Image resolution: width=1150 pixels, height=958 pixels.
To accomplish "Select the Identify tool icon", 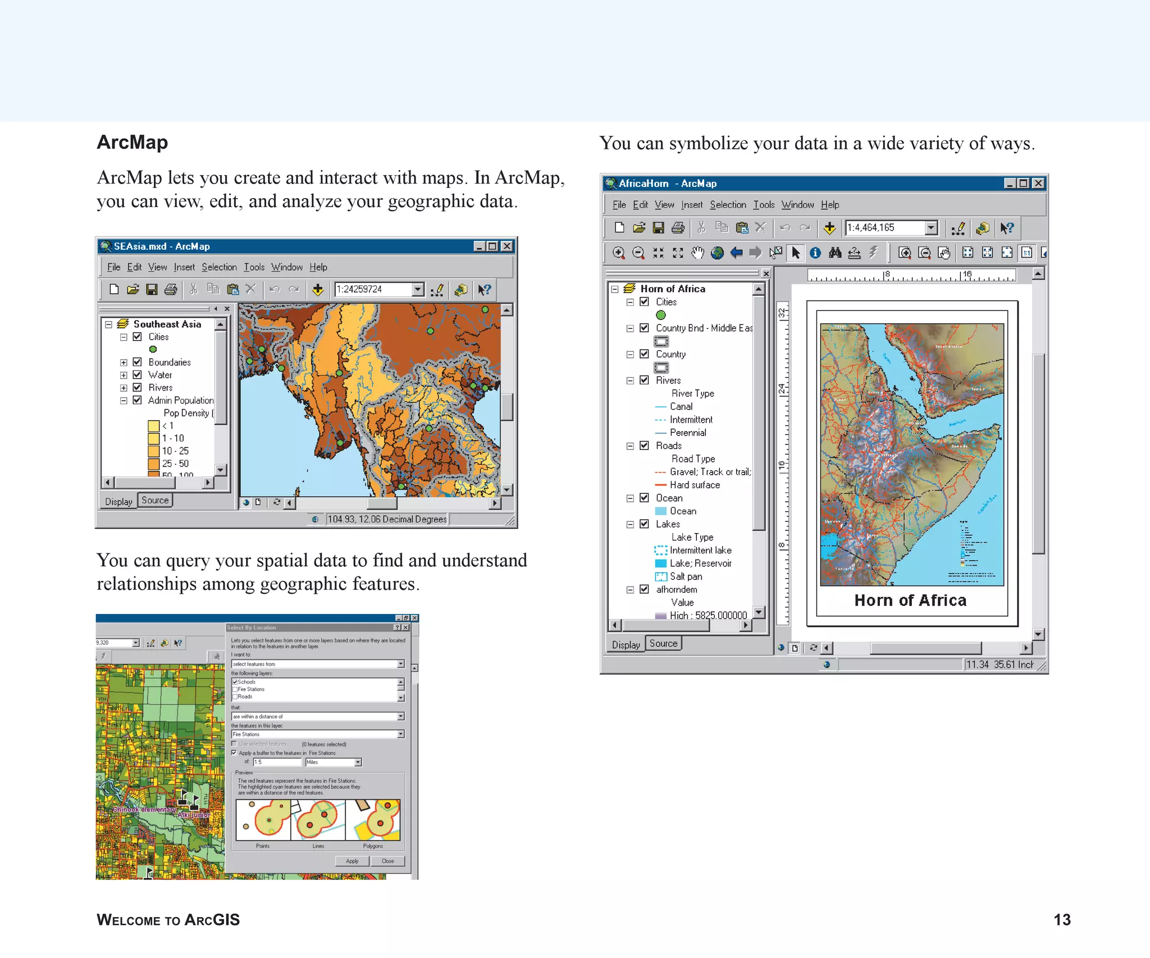I will tap(815, 253).
